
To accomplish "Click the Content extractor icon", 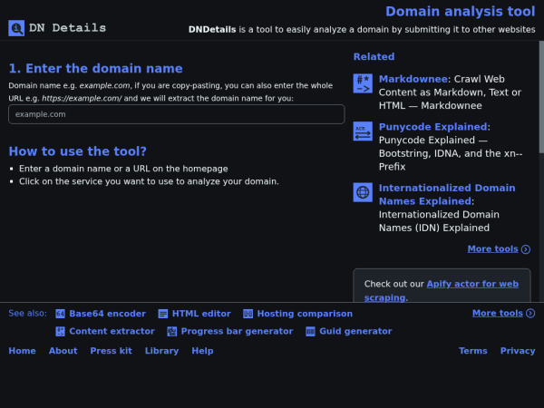I will pyautogui.click(x=60, y=331).
